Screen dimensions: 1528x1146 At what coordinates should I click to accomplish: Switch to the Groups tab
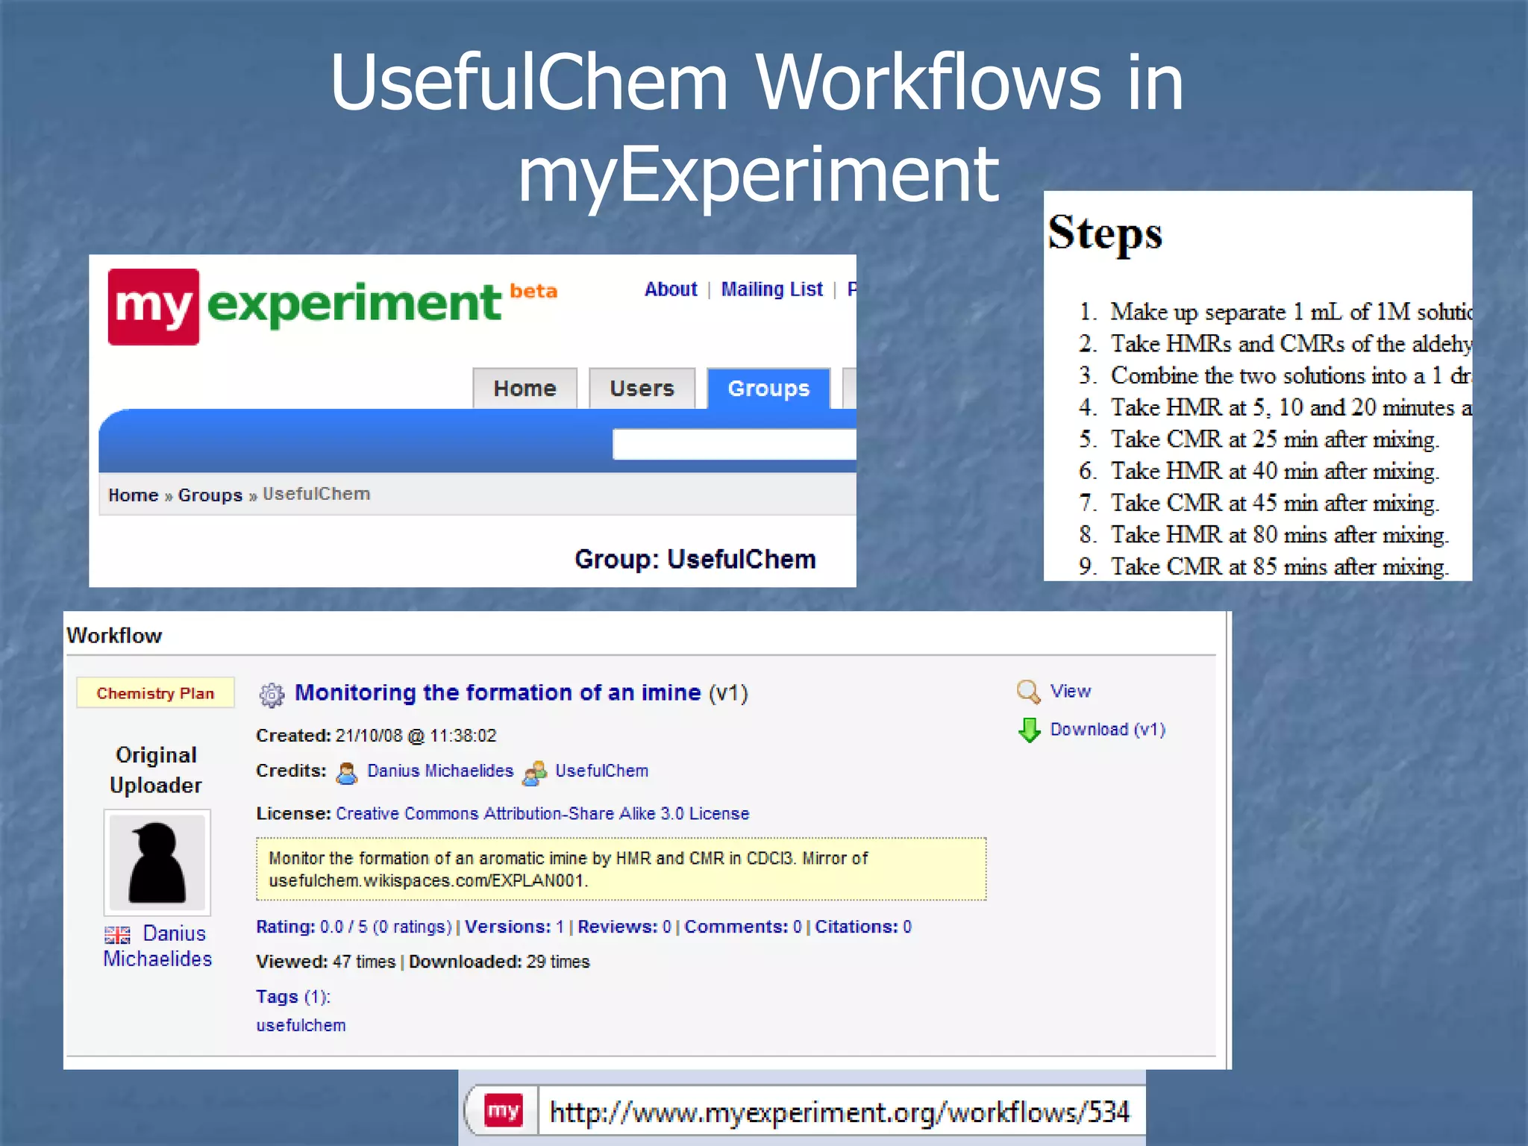[x=768, y=388]
